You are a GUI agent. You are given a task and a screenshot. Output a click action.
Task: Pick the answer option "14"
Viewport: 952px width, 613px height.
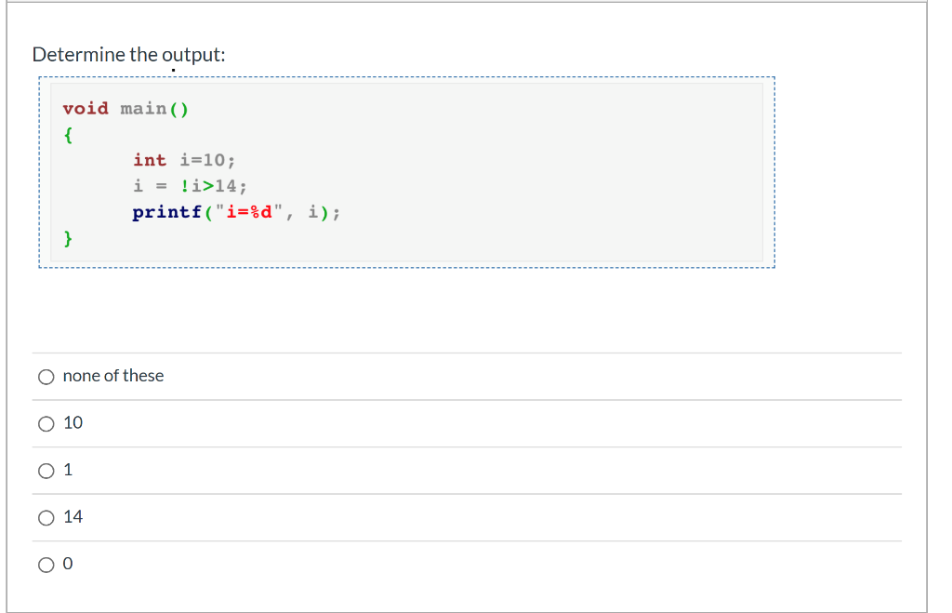coord(46,517)
